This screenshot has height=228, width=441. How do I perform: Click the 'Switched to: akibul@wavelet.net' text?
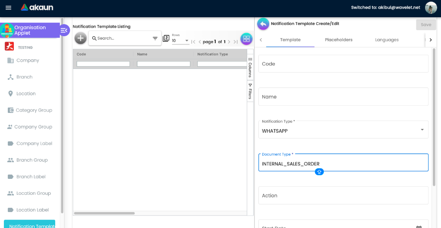[385, 8]
